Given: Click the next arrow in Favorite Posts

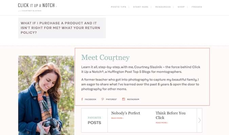Looking at the screenshot, I should tap(199, 120).
